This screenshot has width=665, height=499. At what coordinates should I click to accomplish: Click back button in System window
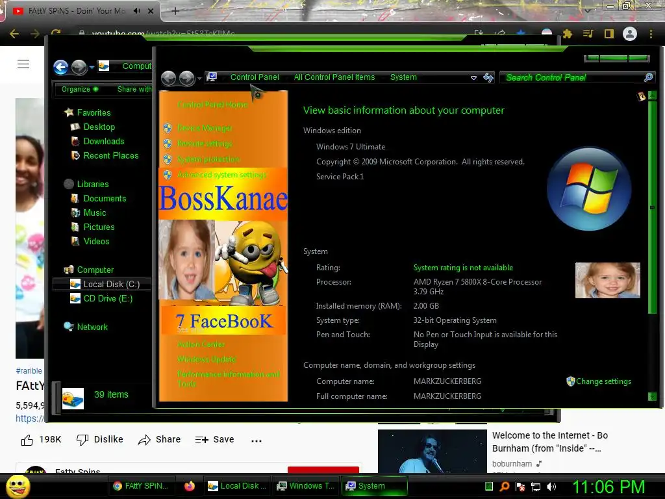pos(168,78)
